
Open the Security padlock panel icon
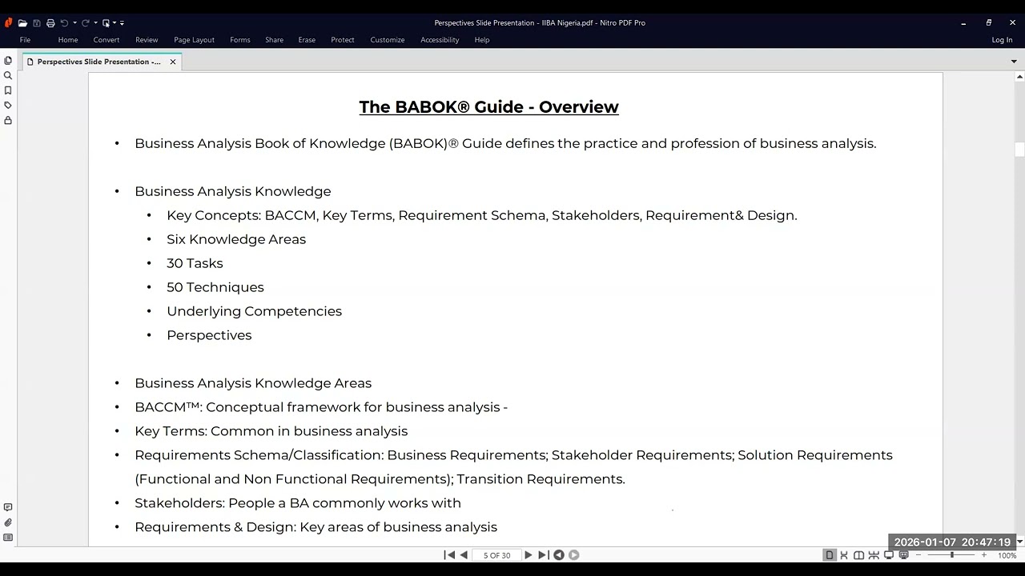click(x=8, y=121)
